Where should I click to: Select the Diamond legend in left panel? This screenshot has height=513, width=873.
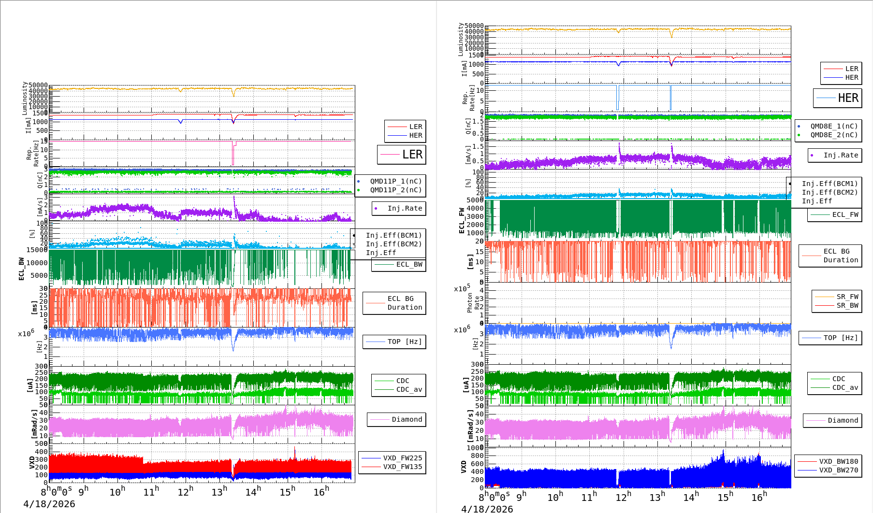[x=397, y=419]
